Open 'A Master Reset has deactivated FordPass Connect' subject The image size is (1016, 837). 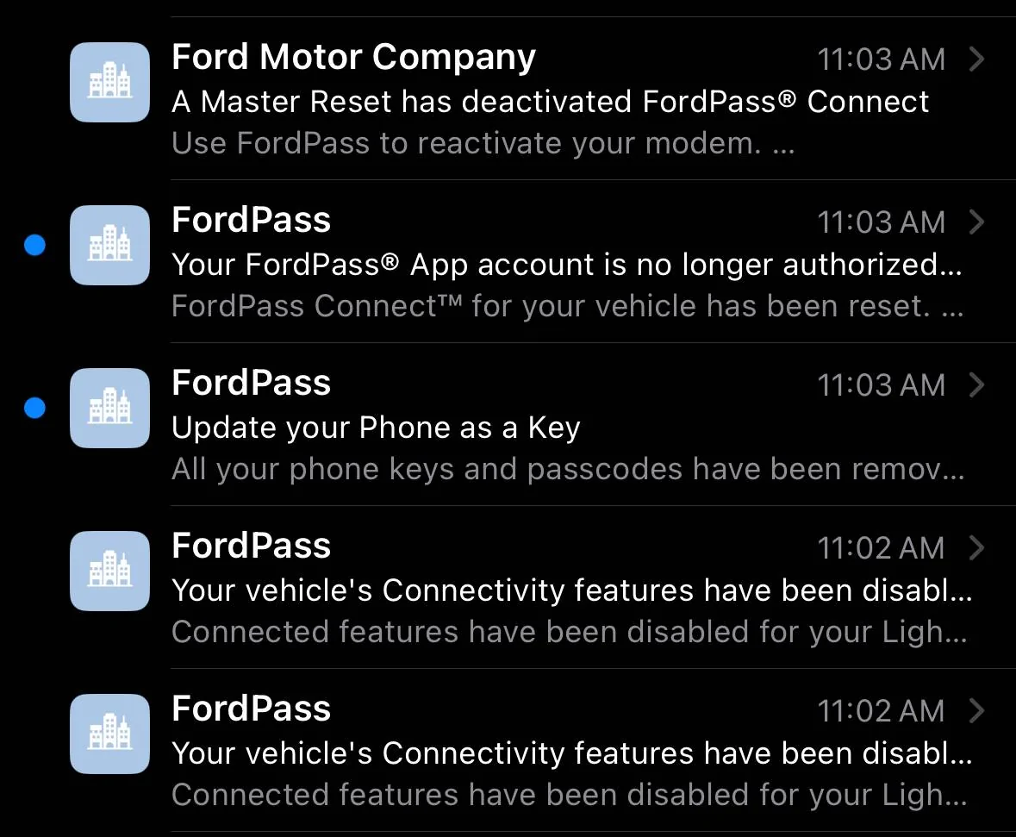tap(550, 102)
